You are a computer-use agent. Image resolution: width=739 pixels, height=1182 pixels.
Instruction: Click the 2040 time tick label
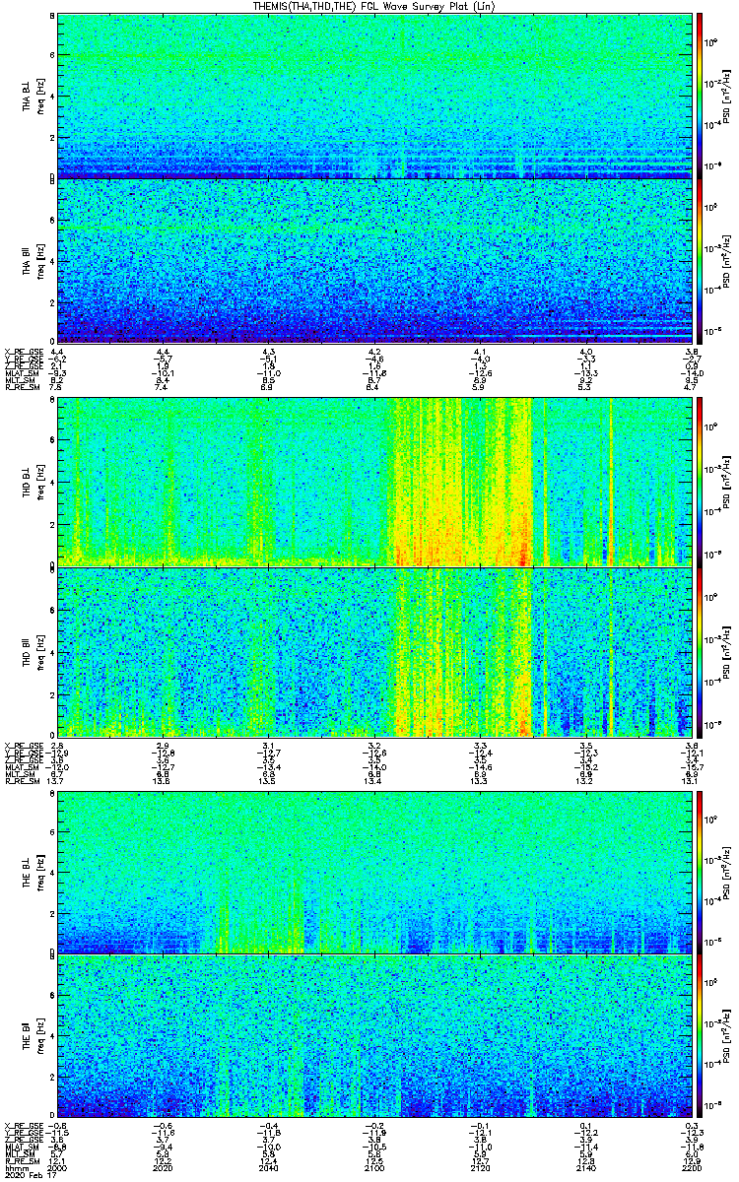click(268, 1169)
